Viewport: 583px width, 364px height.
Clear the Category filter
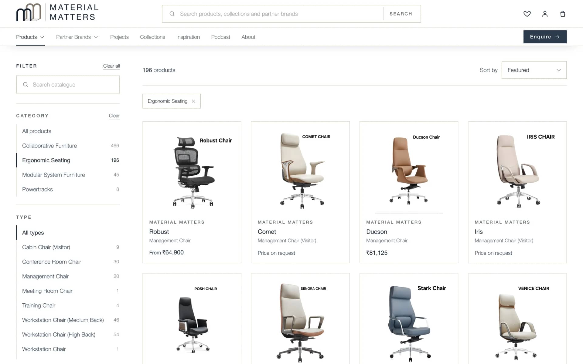(114, 116)
